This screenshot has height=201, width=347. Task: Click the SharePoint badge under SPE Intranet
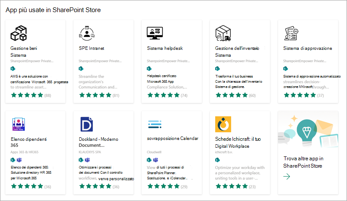tap(81, 68)
